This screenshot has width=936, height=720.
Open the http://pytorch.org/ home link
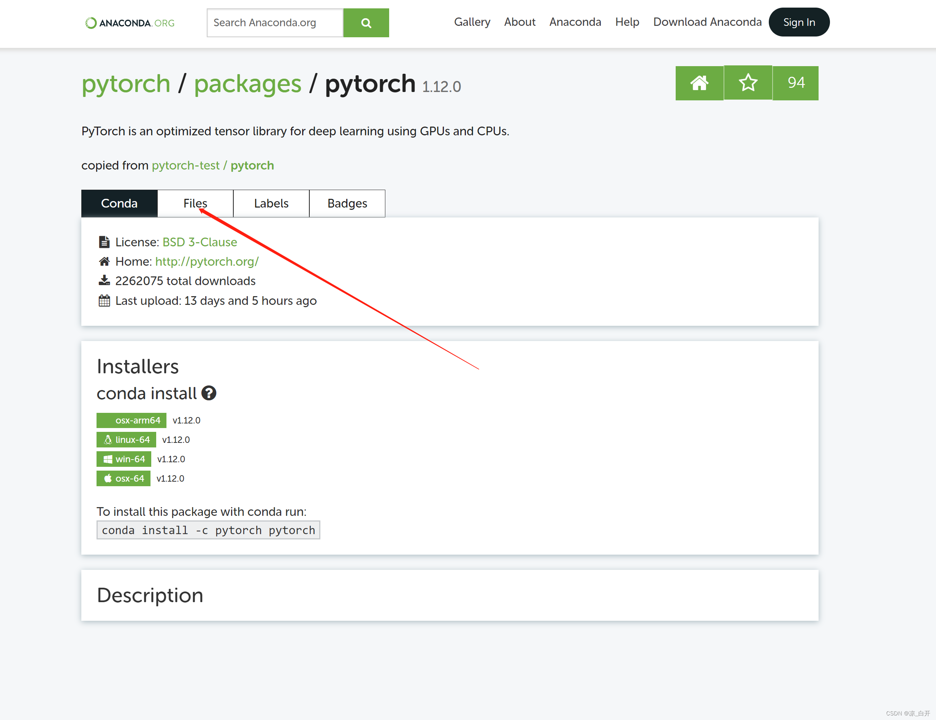207,262
